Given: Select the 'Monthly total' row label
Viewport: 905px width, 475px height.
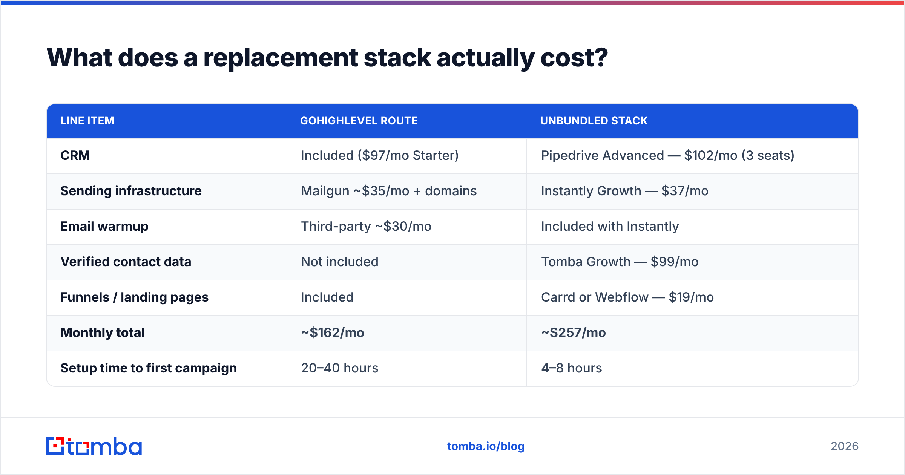Looking at the screenshot, I should coord(102,332).
